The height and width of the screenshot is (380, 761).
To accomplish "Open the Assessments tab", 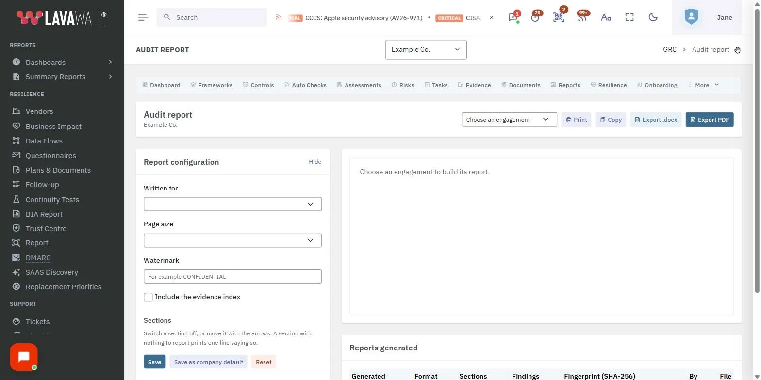I will tap(359, 85).
